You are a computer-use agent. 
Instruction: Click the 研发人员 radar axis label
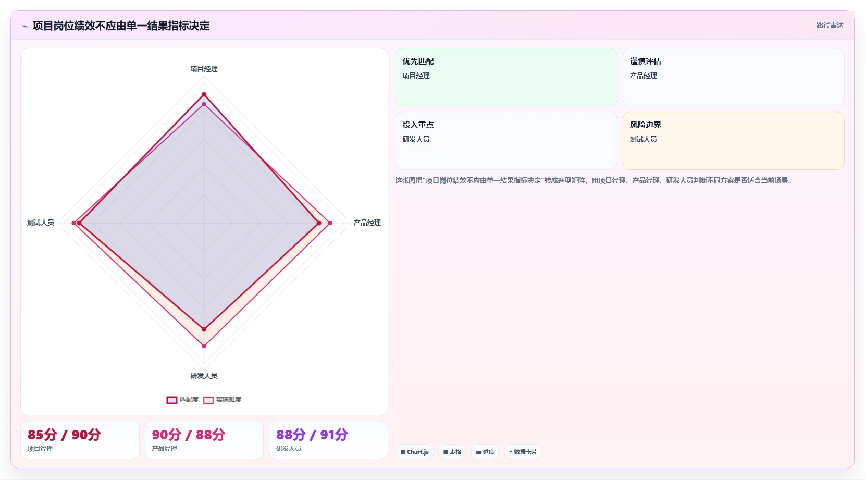coord(204,375)
